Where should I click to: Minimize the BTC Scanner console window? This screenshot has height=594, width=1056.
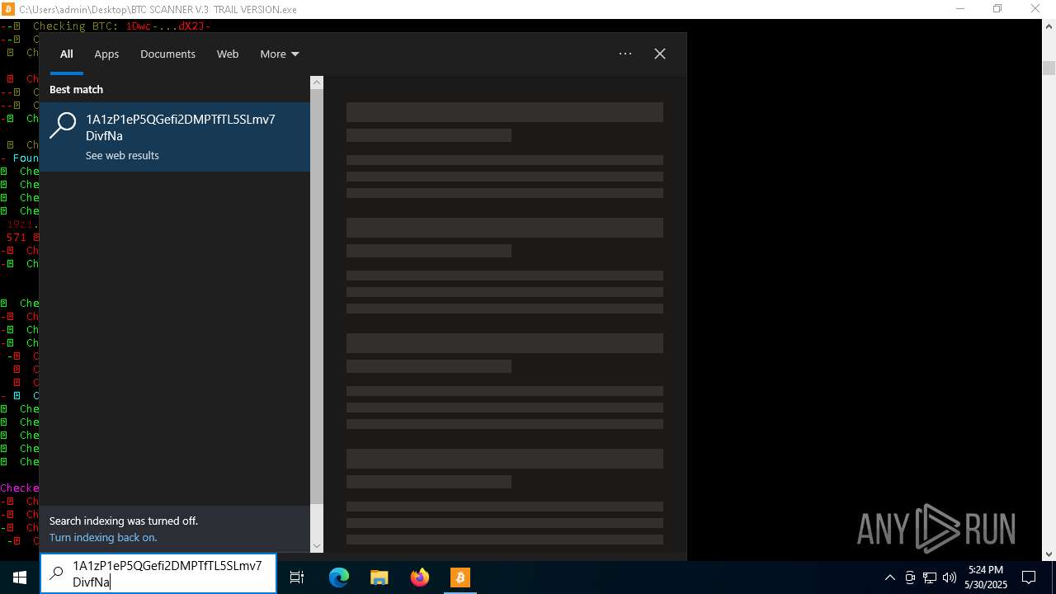[x=960, y=9]
